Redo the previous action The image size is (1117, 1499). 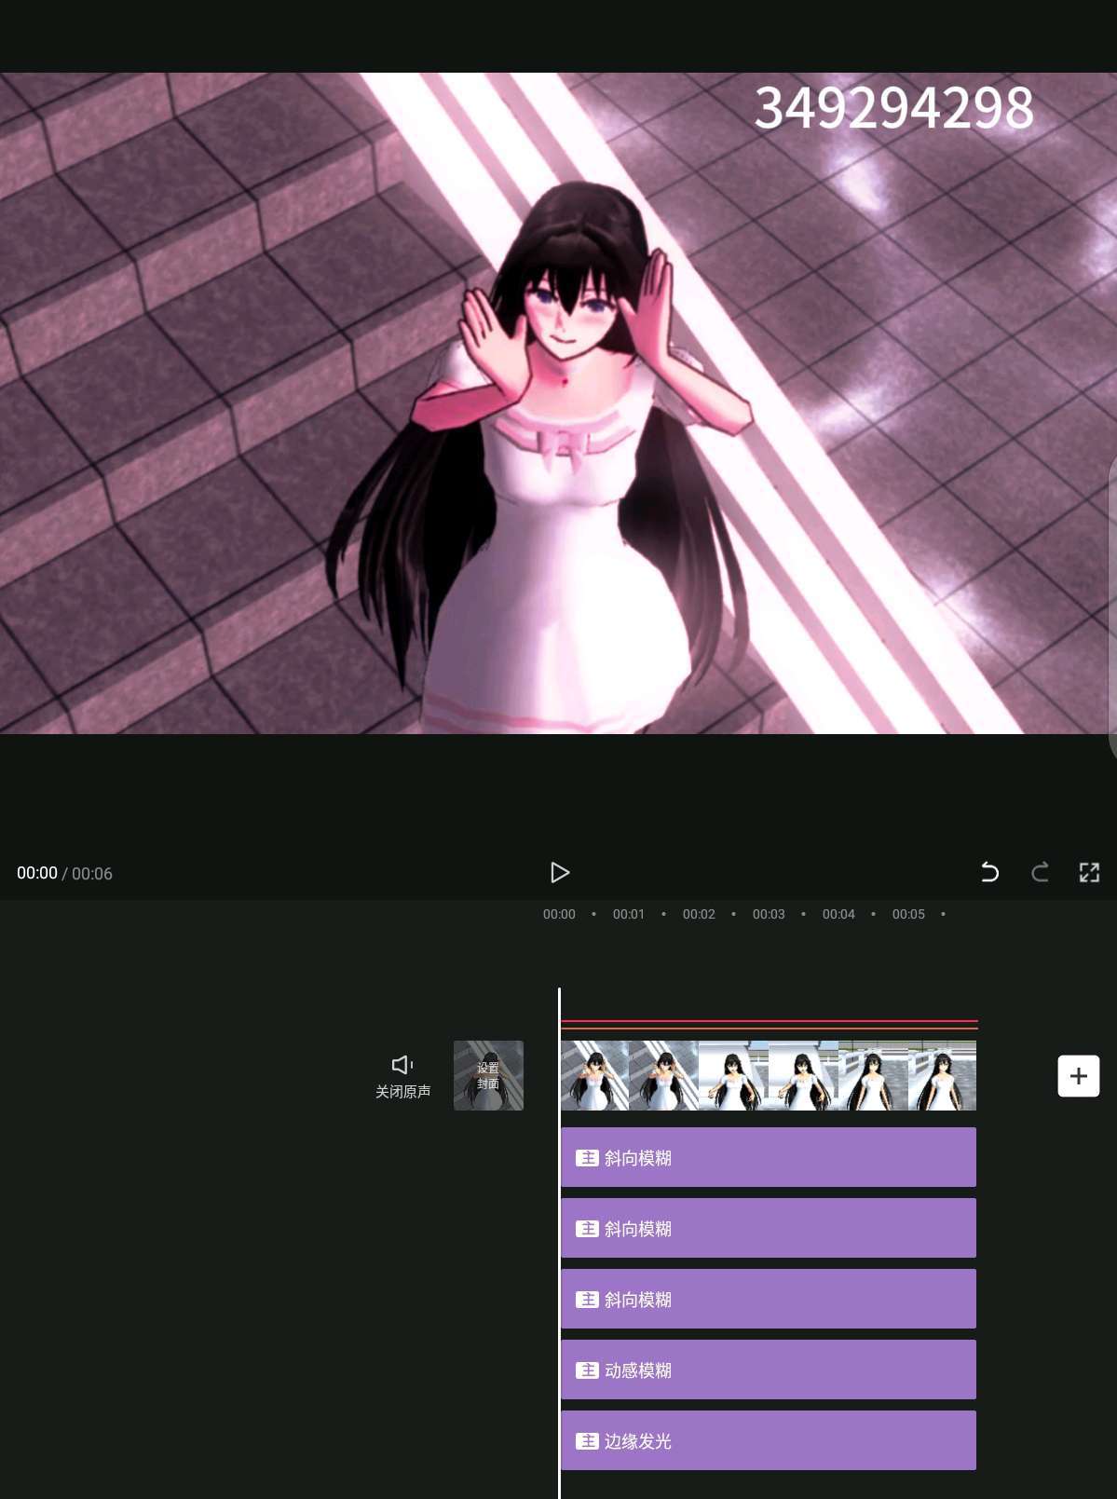click(1040, 872)
